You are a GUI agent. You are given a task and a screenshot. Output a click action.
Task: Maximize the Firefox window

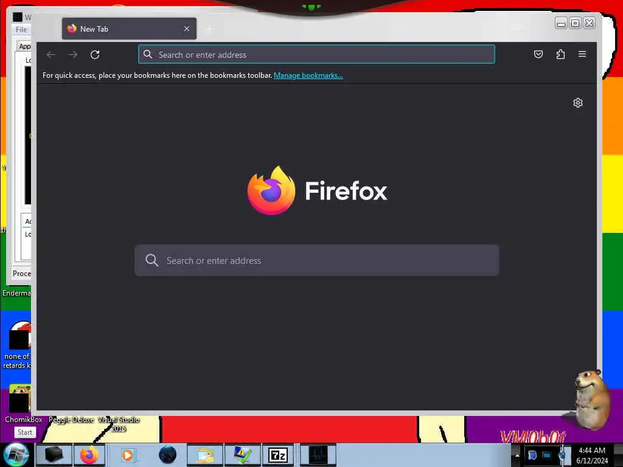point(575,23)
